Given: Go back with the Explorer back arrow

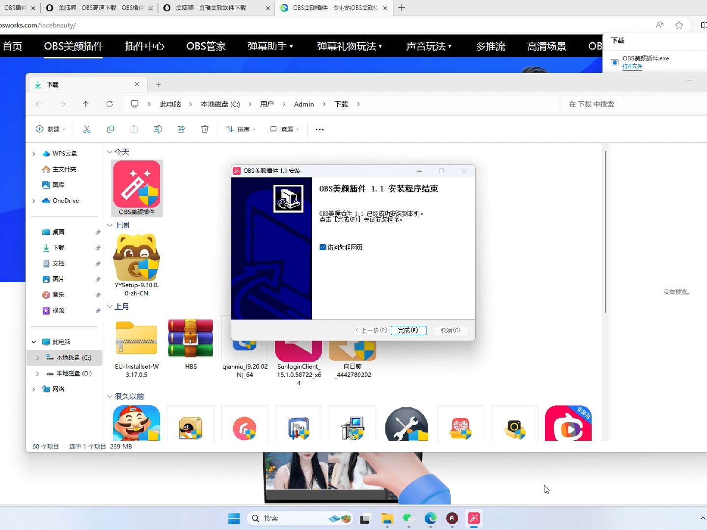Looking at the screenshot, I should pos(39,104).
